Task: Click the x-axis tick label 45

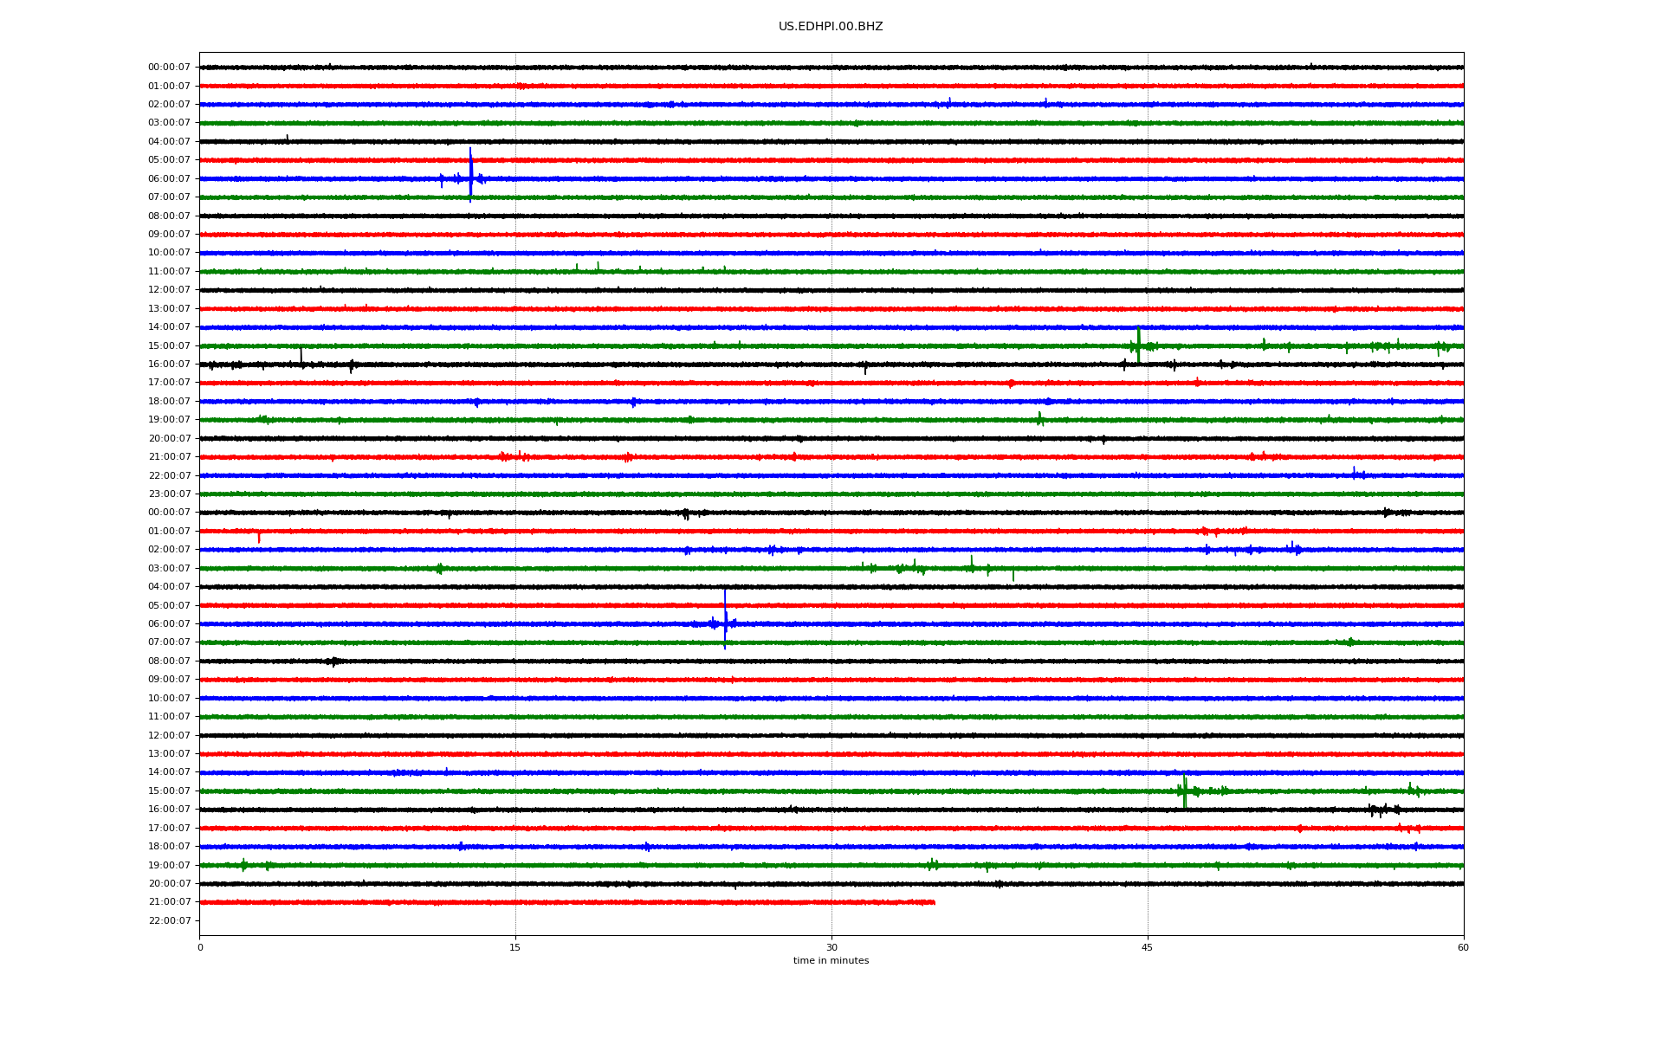Action: pos(1147,947)
